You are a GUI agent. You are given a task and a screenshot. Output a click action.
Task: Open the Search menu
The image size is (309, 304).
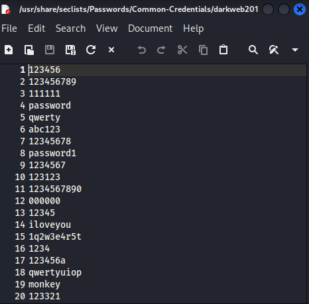point(70,28)
